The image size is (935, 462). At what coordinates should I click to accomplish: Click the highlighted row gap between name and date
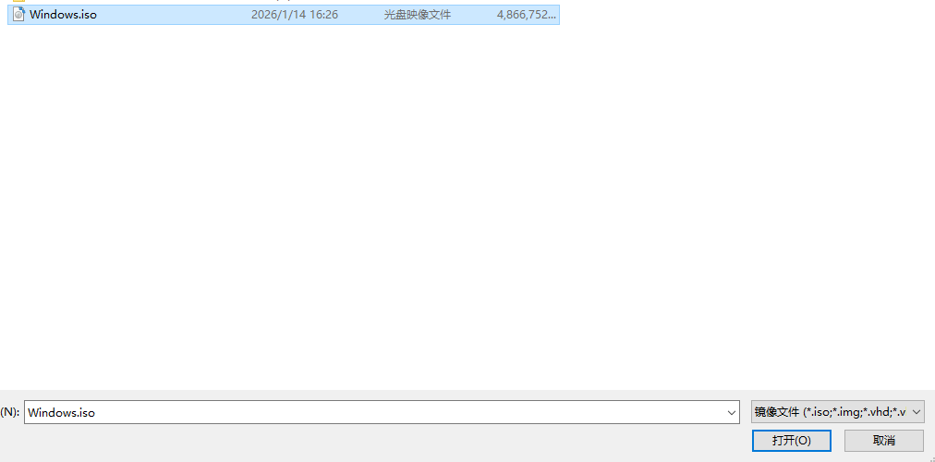(176, 15)
